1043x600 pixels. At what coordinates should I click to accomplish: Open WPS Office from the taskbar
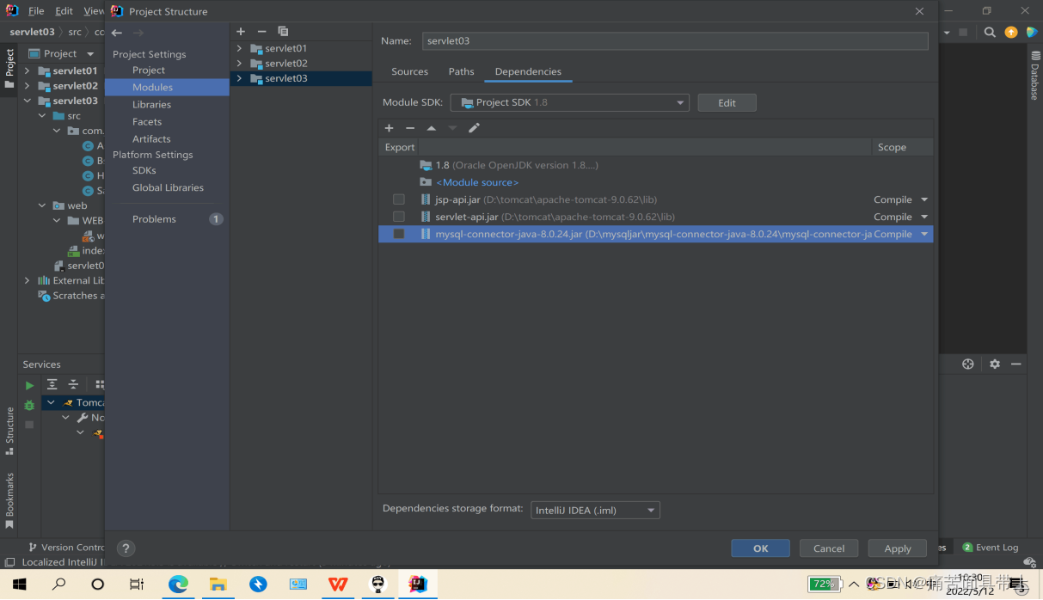(338, 584)
